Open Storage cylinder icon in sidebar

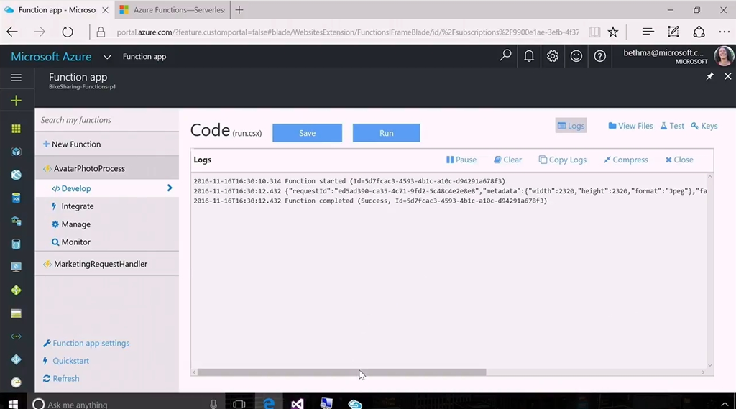16,244
